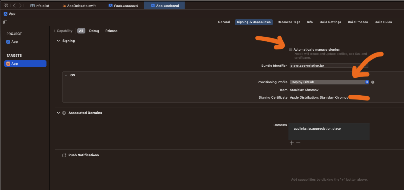Select the Release configuration filter

tap(111, 31)
